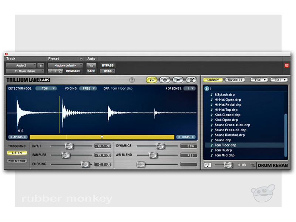Open the Detector Mode TOM dropdown

(x=46, y=88)
